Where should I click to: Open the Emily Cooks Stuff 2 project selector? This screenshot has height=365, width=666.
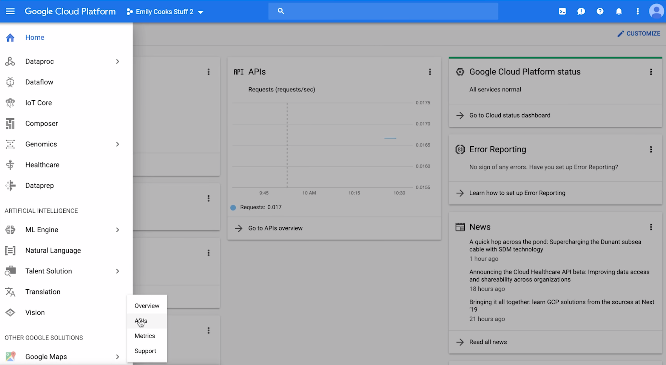(x=165, y=12)
